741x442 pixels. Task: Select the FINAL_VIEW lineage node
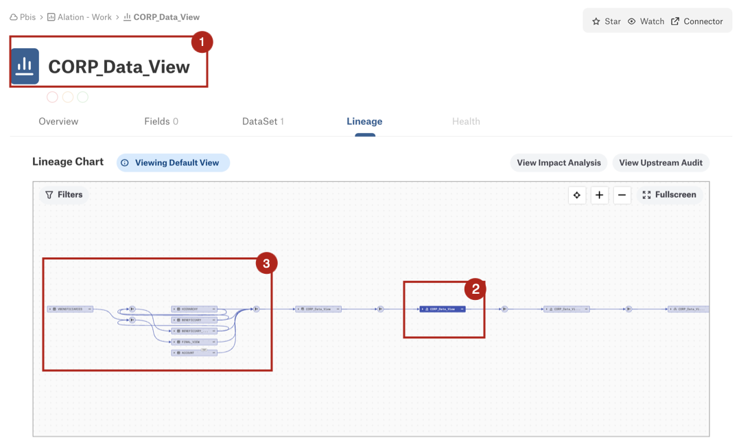click(x=194, y=342)
